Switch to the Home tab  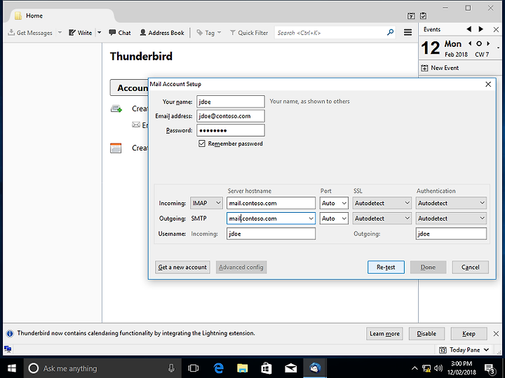point(61,15)
